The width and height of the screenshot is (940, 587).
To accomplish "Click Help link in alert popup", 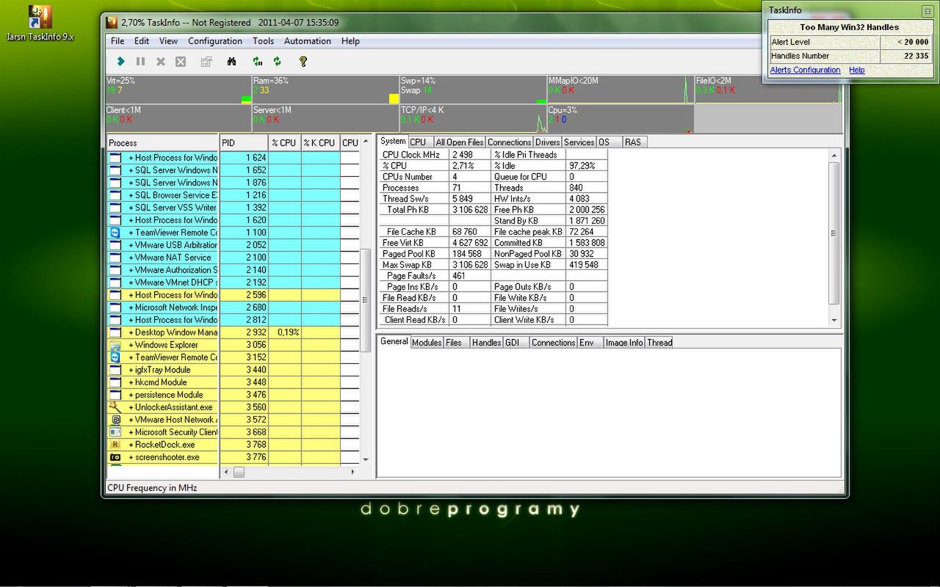I will click(x=857, y=70).
